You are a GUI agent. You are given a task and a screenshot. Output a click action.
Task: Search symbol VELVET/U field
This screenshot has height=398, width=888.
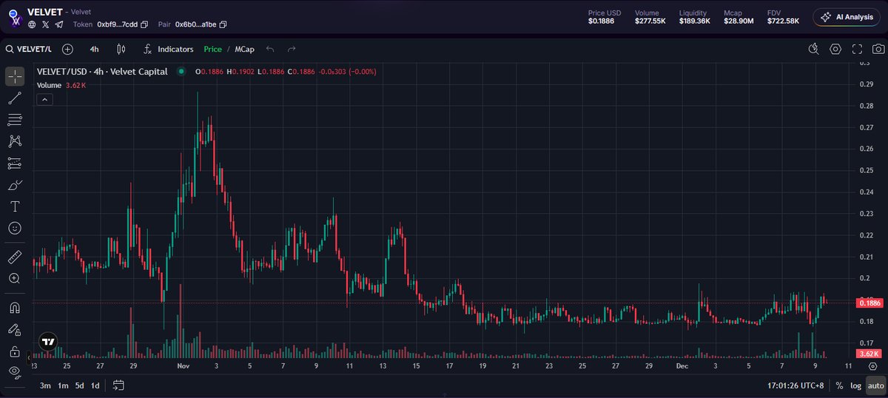(29, 49)
